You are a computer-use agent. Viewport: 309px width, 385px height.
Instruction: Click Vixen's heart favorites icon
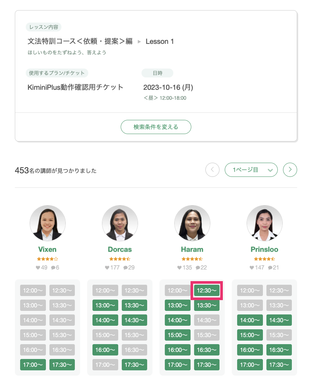coord(38,268)
